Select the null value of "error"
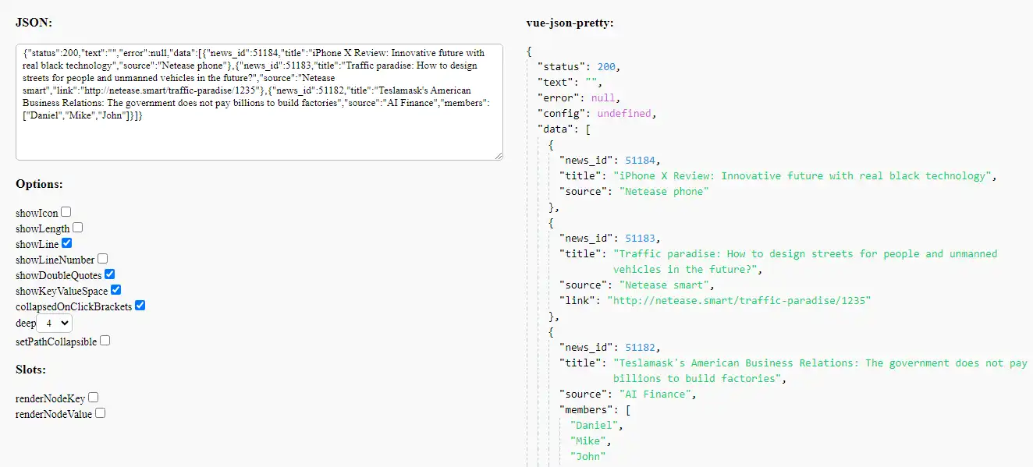 pos(603,98)
